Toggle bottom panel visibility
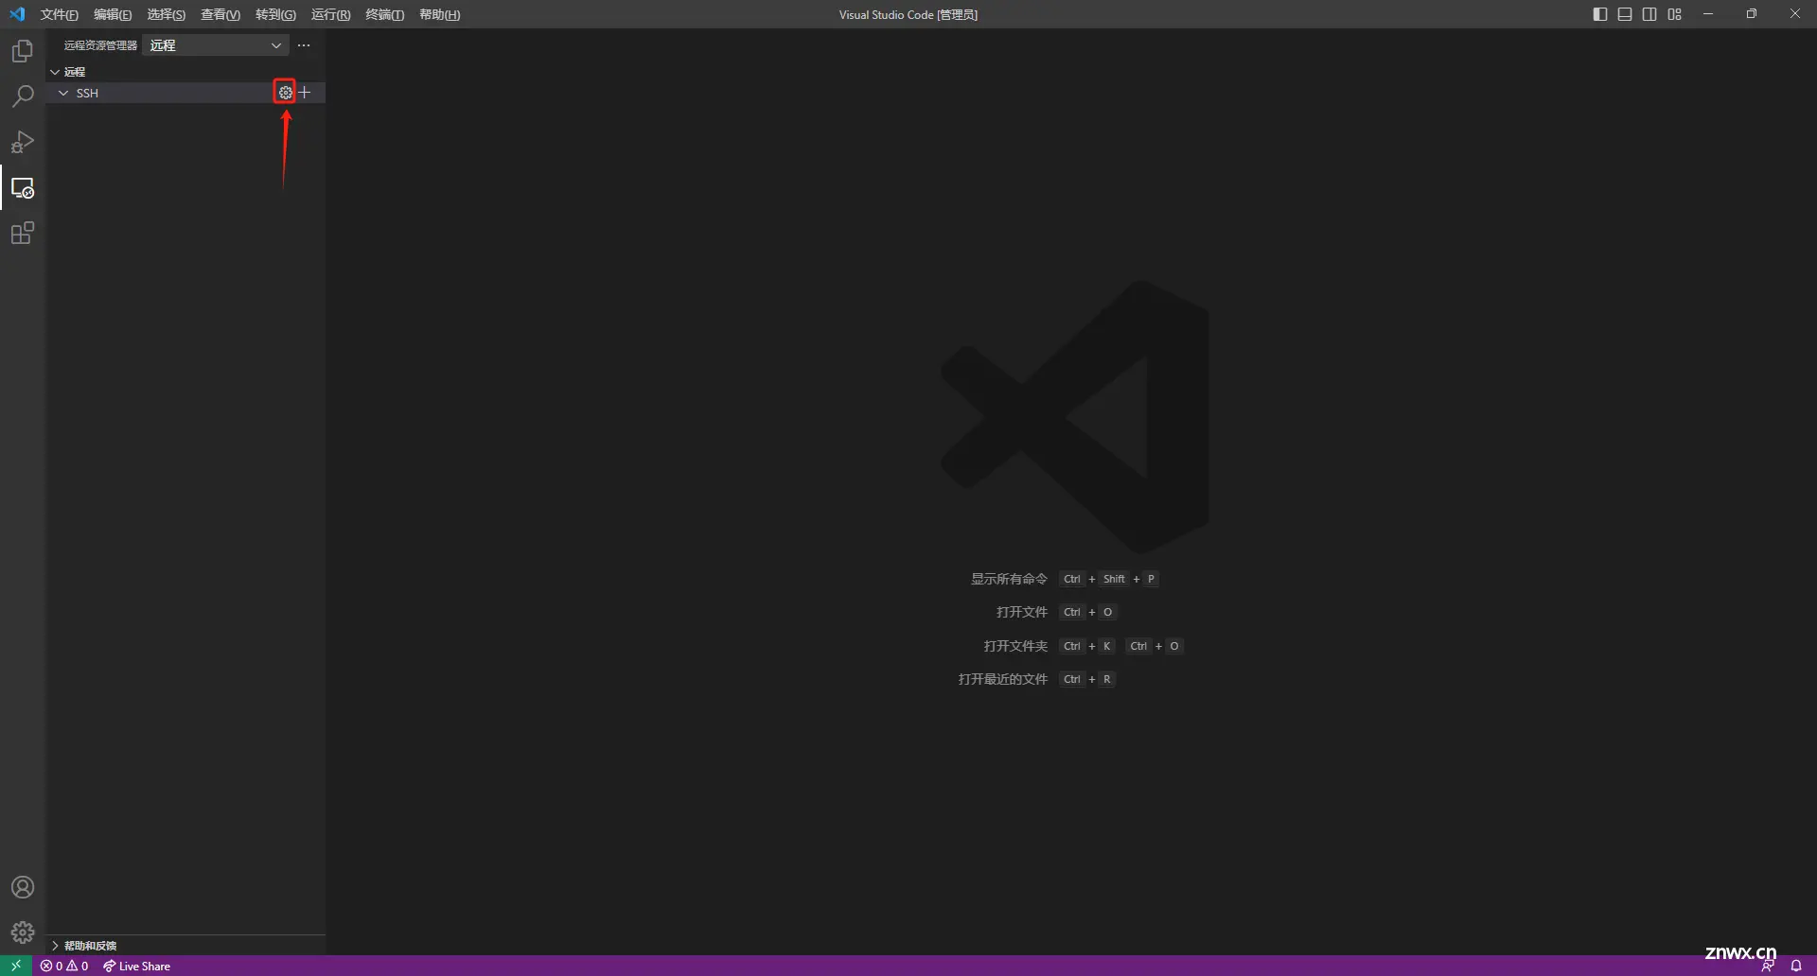 (x=1625, y=14)
